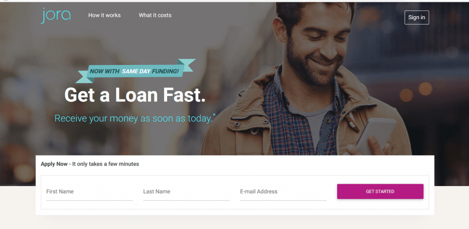
Task: Click the highlighted SAME DAY words in ribbon
Action: (x=136, y=71)
